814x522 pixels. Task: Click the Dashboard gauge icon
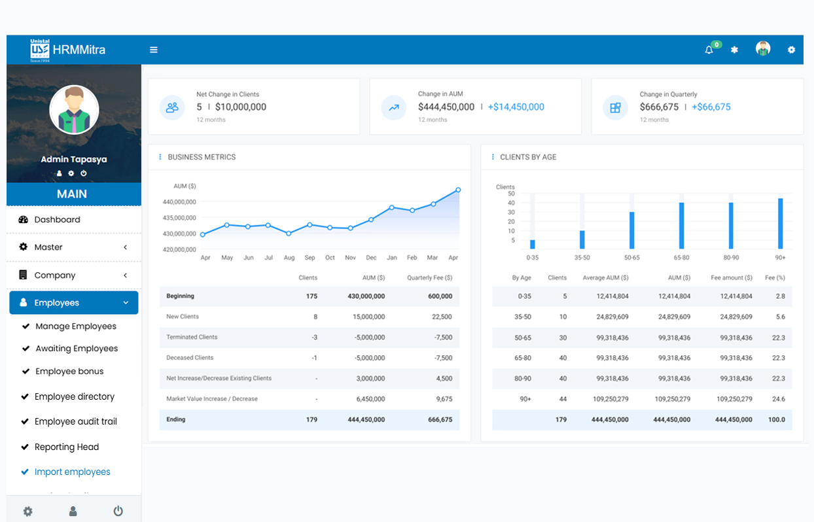(24, 220)
